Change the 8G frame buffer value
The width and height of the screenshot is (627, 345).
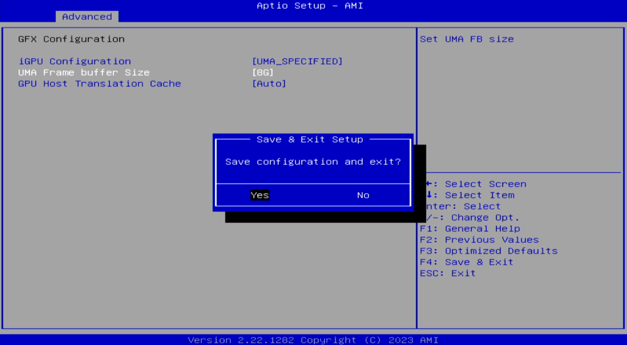tap(263, 72)
